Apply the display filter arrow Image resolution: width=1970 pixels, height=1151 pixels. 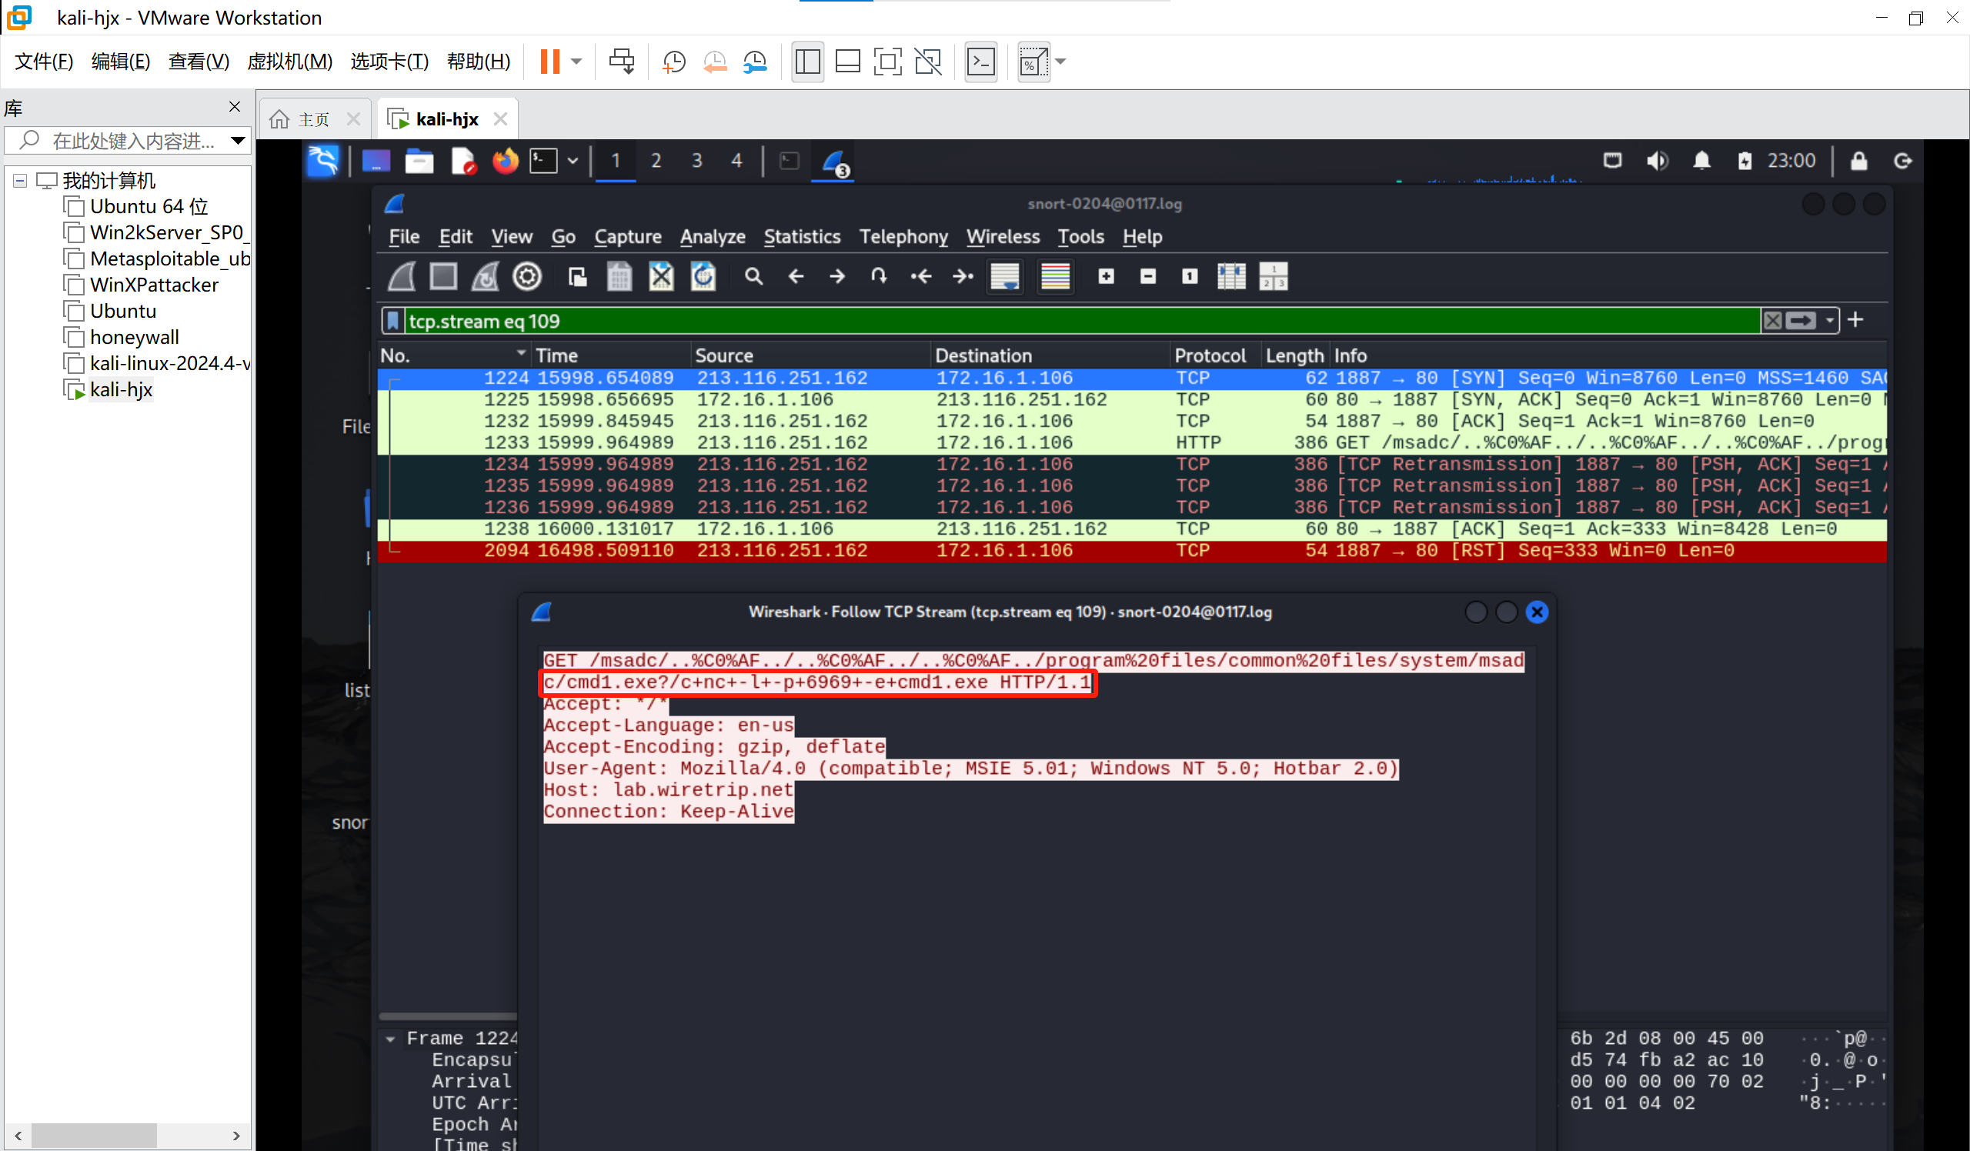(x=1801, y=320)
